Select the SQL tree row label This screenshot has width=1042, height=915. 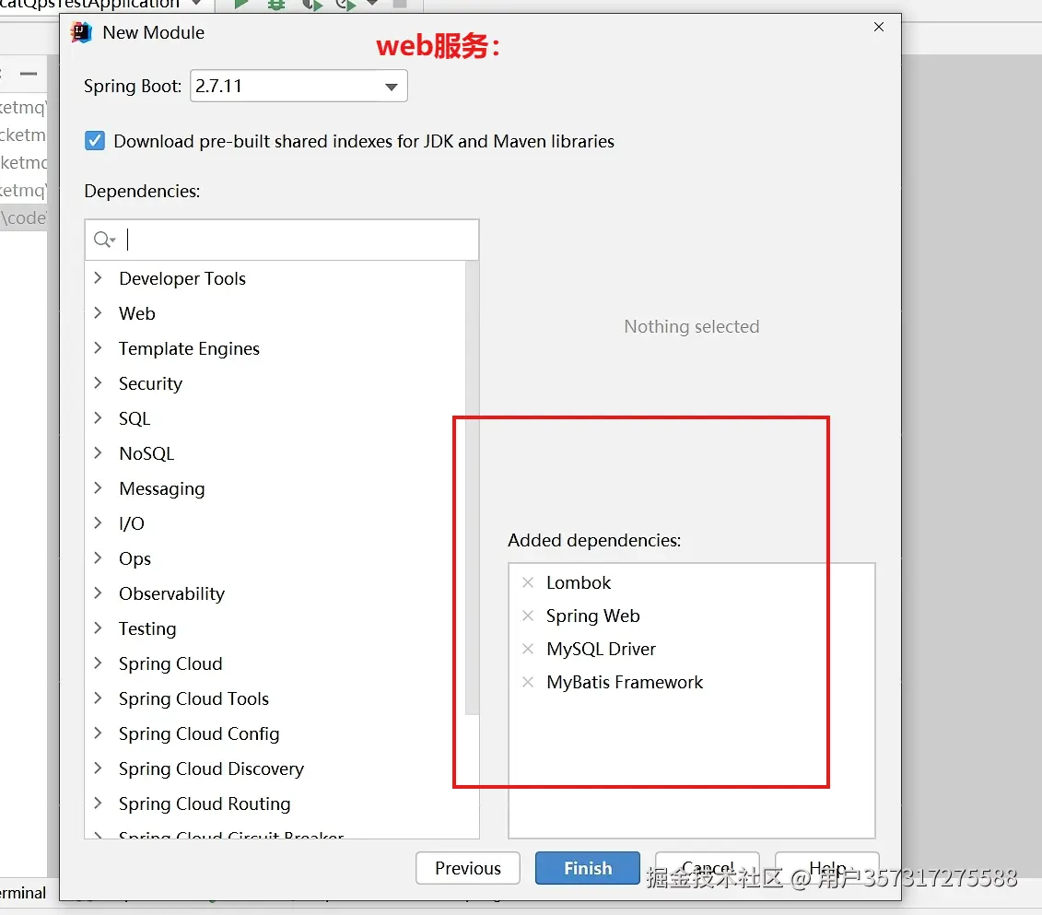[135, 418]
